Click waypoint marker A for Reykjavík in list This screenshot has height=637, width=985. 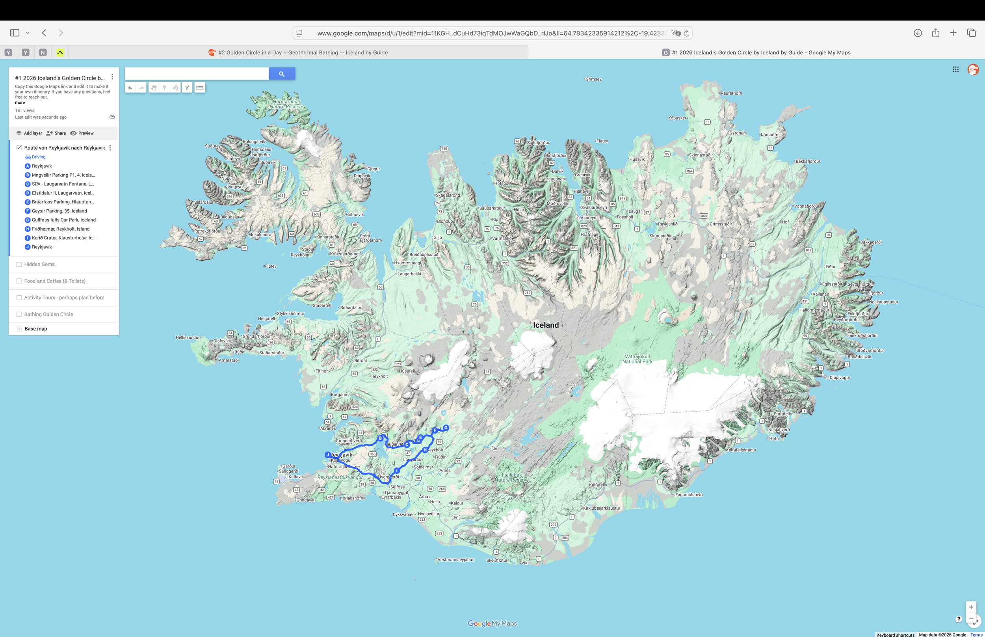28,166
